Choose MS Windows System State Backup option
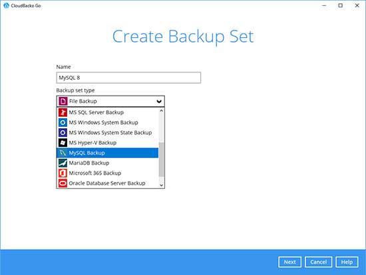The image size is (366, 275). pyautogui.click(x=108, y=133)
